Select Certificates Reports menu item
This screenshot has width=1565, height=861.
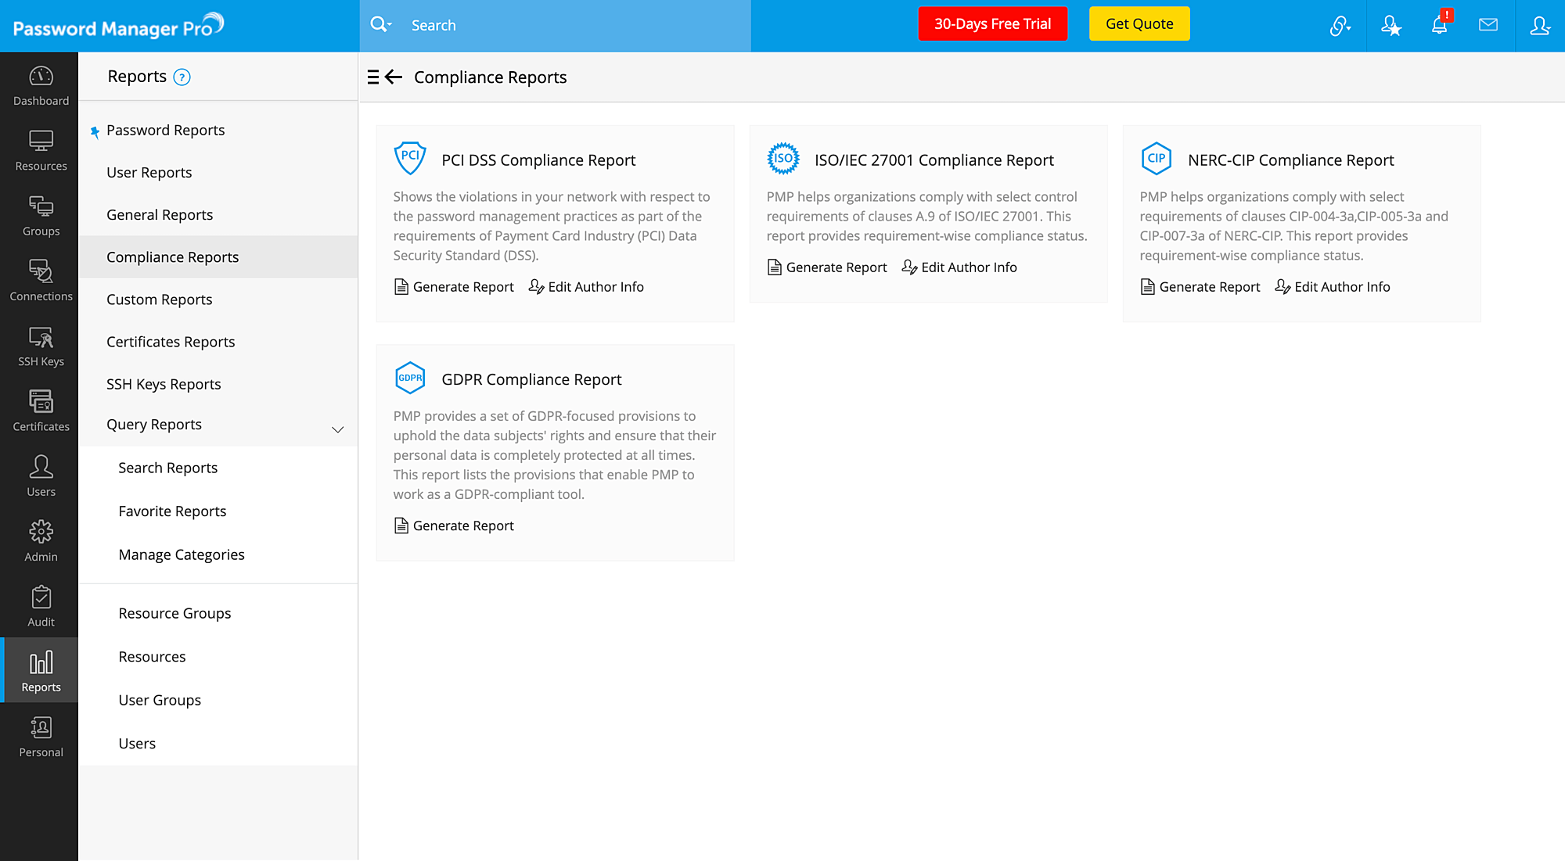pos(171,342)
